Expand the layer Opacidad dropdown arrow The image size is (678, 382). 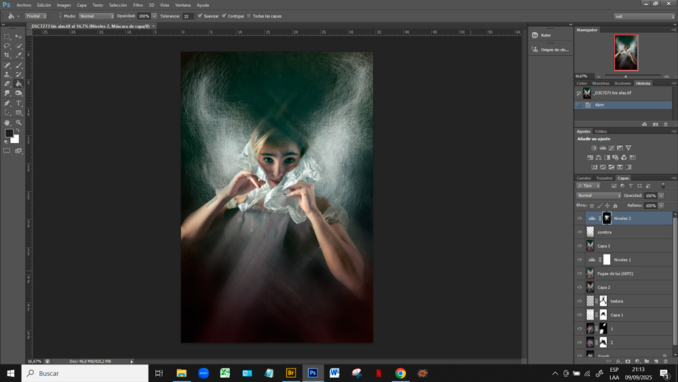661,195
